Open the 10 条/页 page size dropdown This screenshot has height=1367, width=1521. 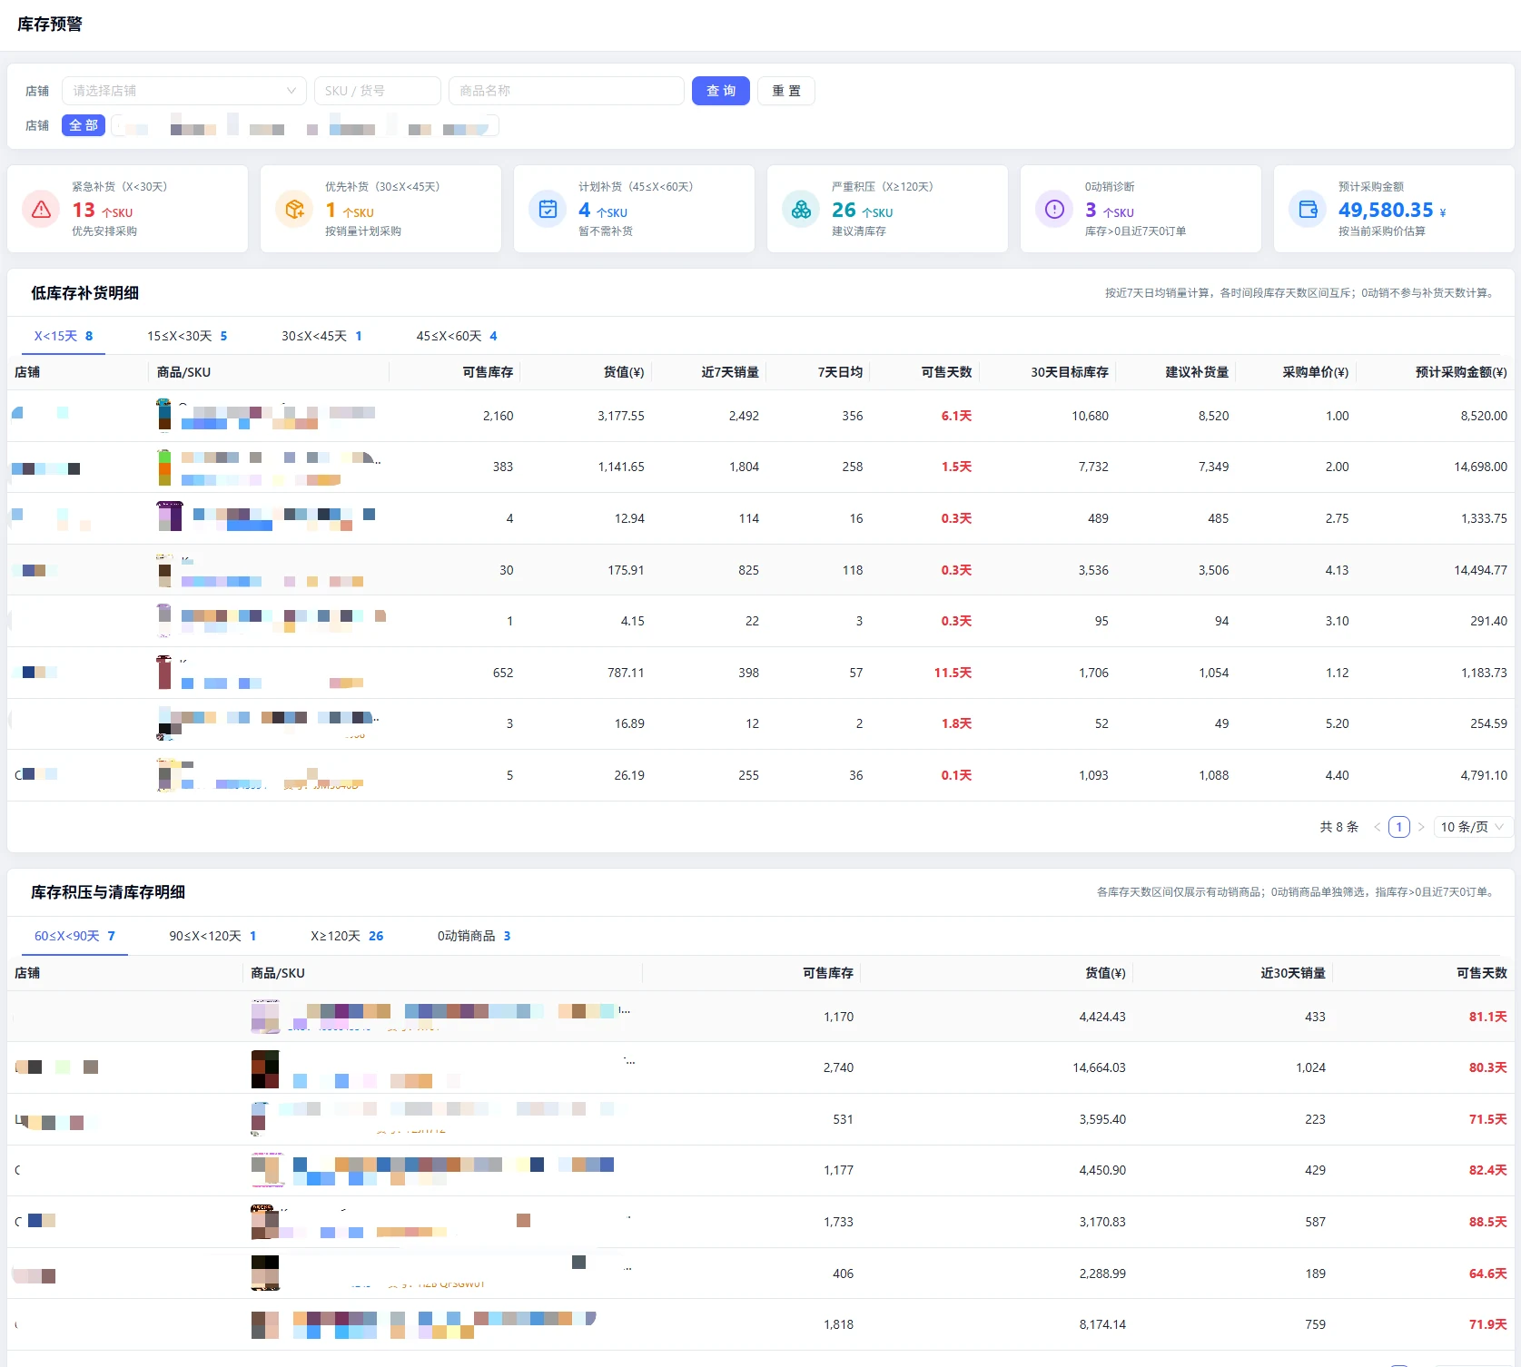(x=1472, y=827)
